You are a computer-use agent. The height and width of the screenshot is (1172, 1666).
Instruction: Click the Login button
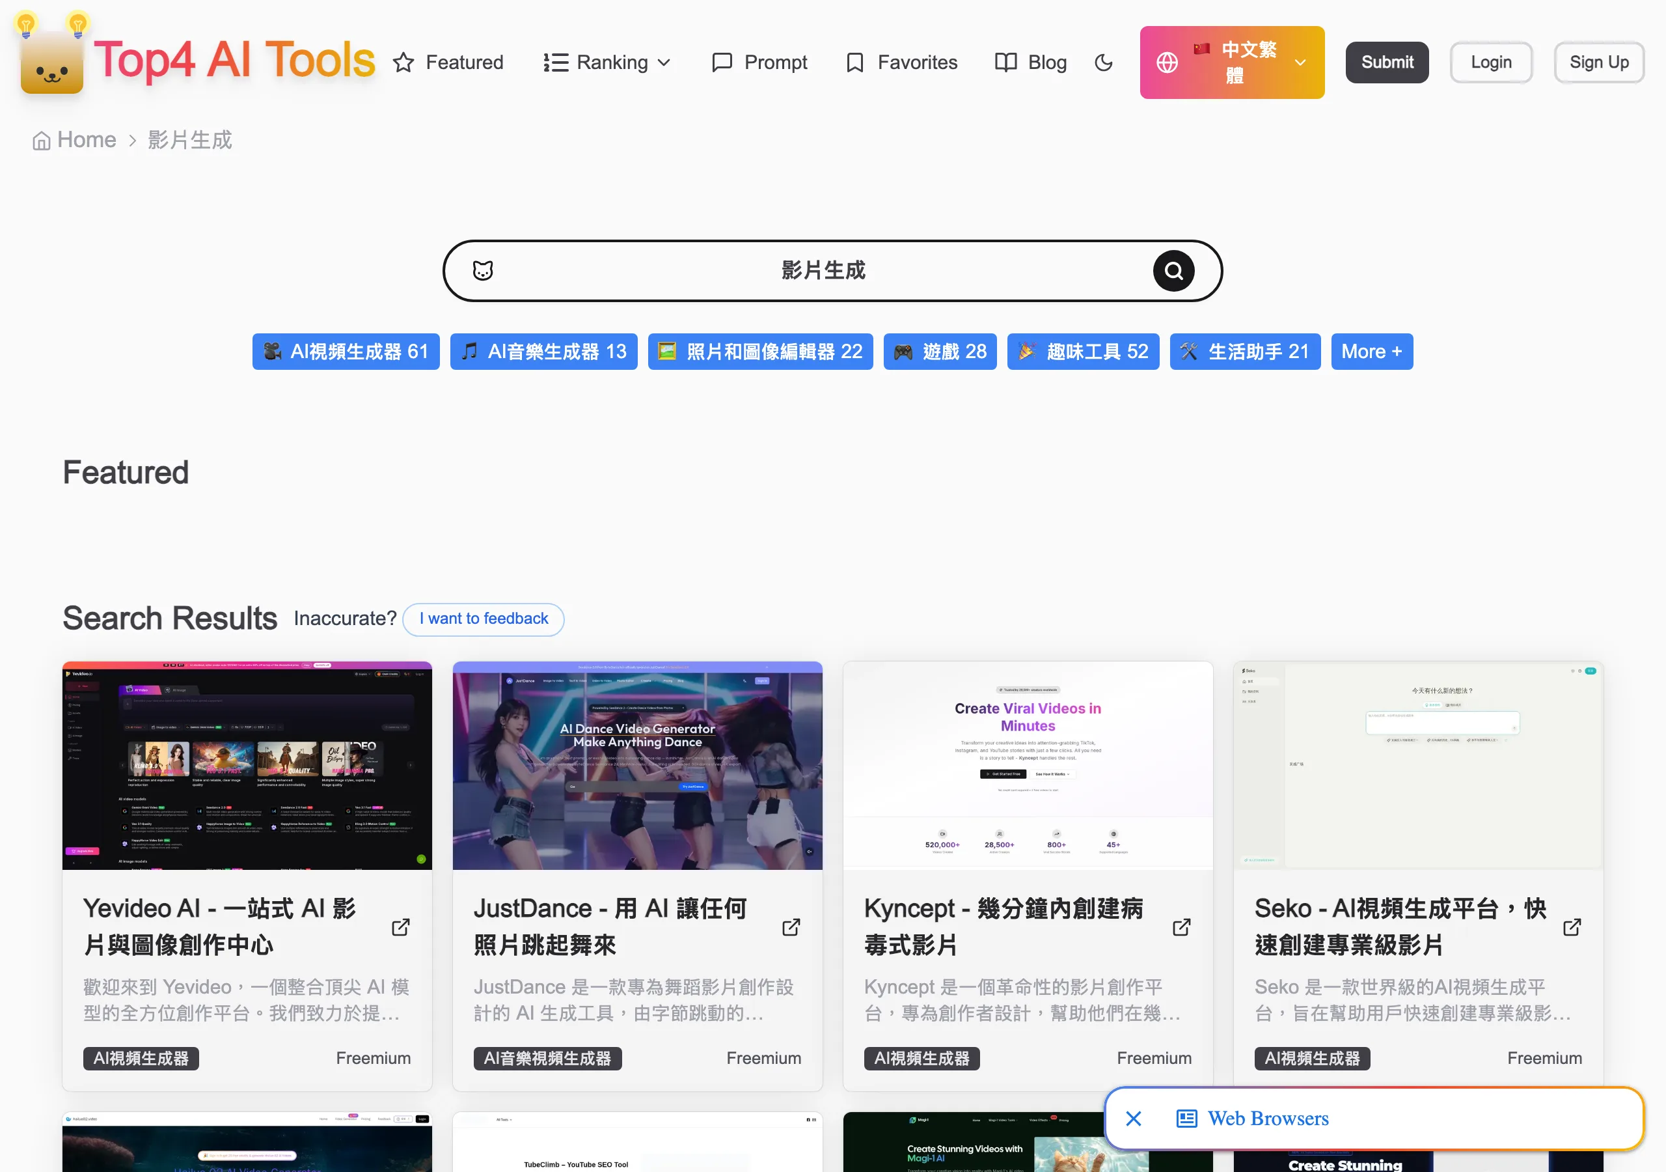click(x=1491, y=63)
